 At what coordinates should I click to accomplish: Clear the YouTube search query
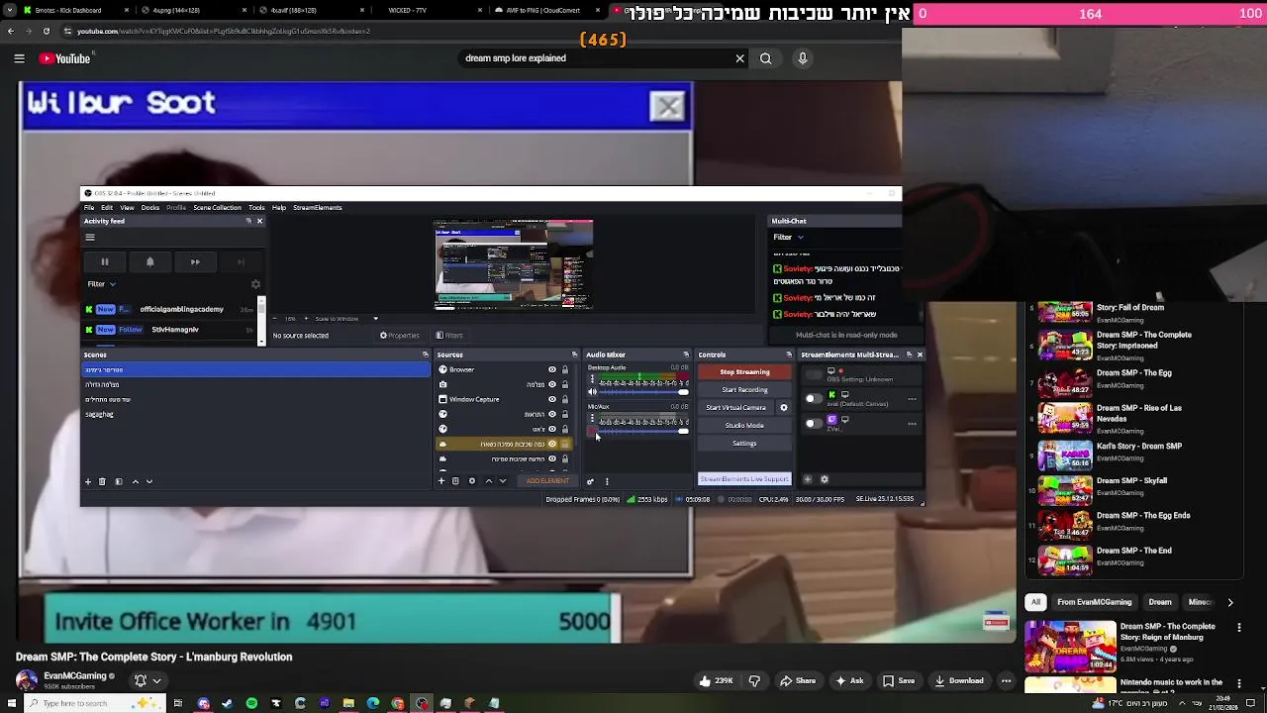coord(739,58)
